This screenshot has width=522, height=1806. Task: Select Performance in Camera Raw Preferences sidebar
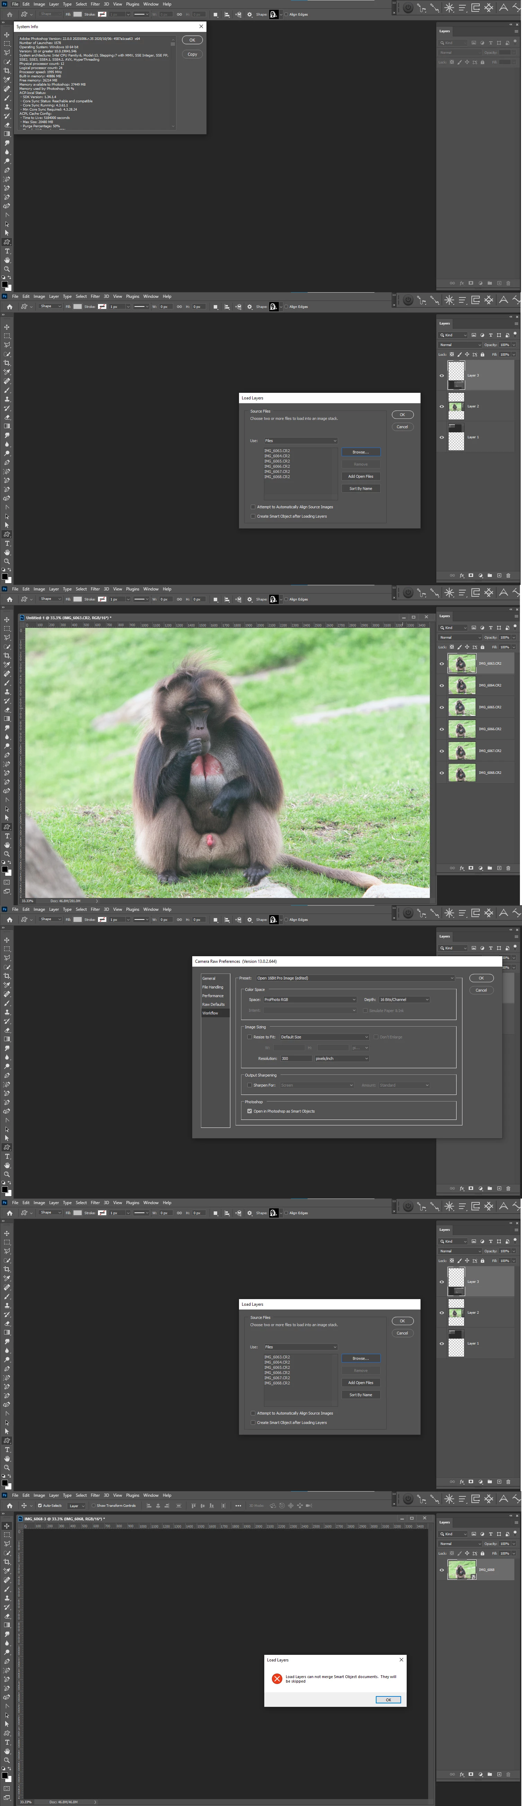213,995
